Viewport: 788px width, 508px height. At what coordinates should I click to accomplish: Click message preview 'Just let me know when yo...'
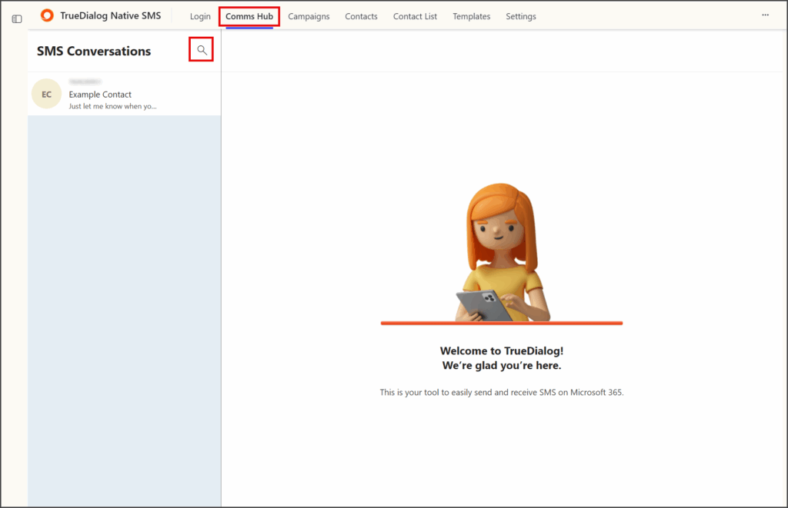click(112, 106)
